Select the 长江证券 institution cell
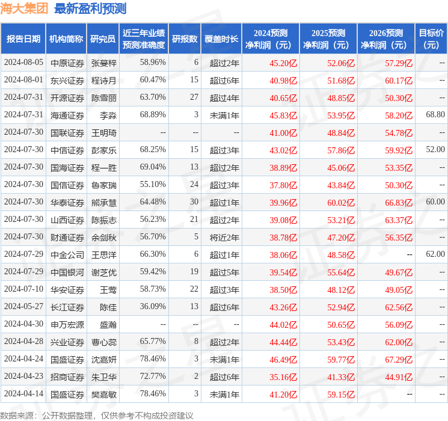Screen dimensions: 448x421 (x=67, y=307)
